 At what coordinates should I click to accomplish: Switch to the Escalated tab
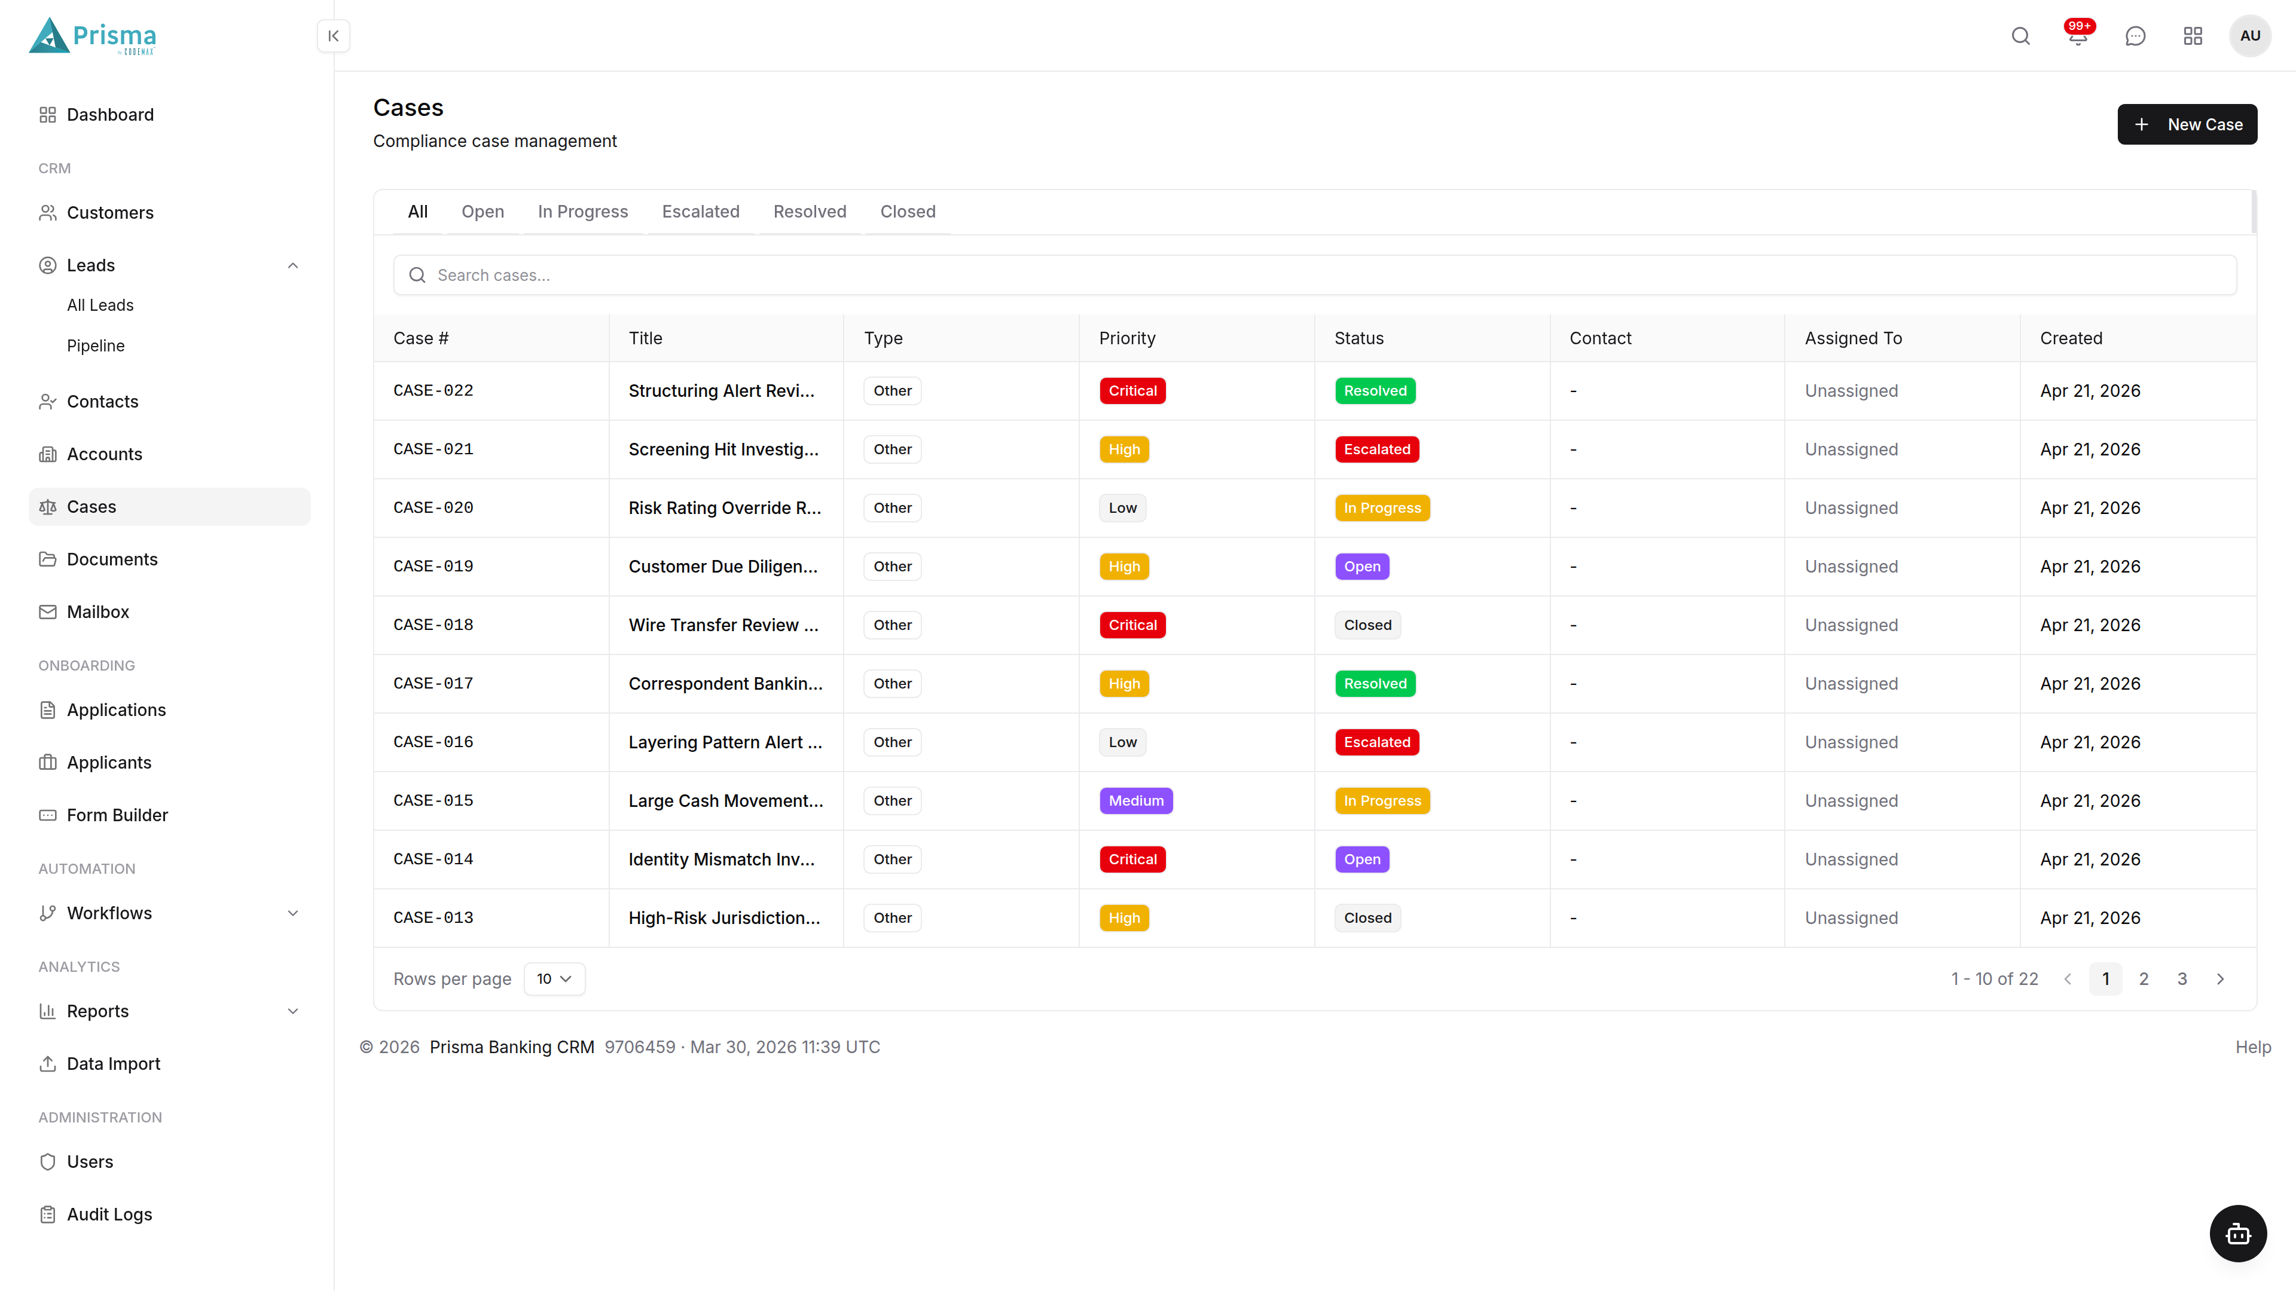[701, 212]
